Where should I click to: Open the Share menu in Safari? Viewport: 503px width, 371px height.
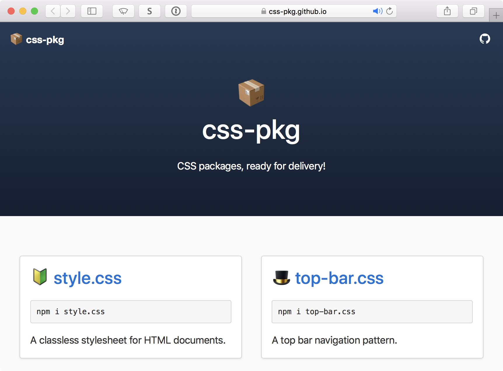click(x=447, y=11)
